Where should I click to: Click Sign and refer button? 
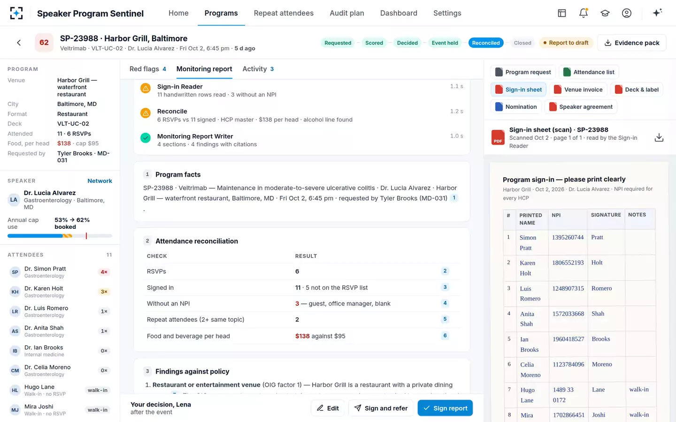click(x=381, y=408)
